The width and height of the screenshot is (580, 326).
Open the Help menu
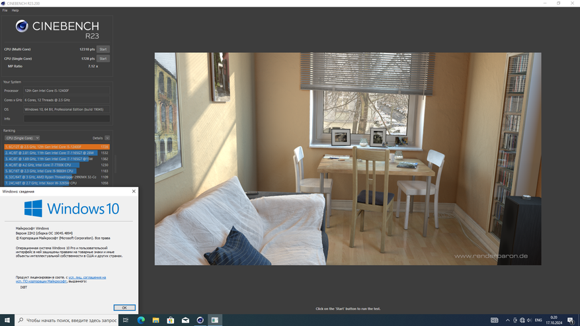[x=15, y=11]
